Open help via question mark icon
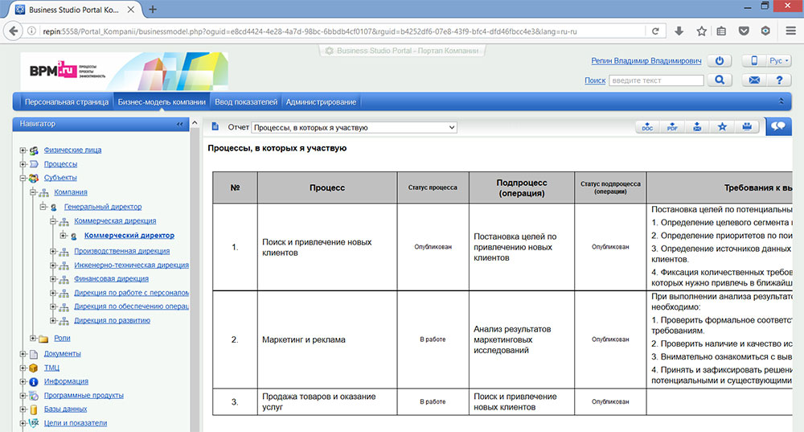 point(779,80)
